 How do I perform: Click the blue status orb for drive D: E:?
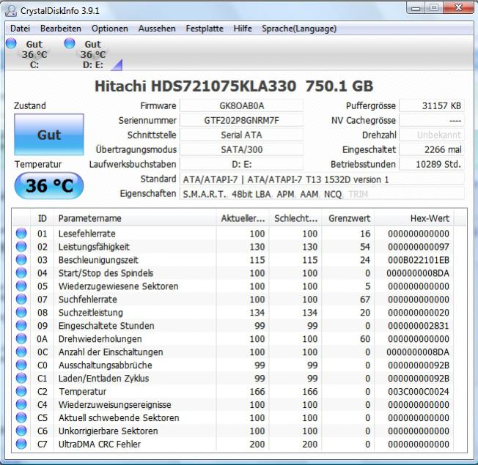coord(70,43)
